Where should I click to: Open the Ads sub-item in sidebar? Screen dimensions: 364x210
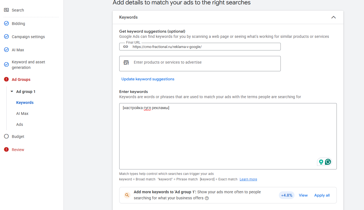(20, 124)
